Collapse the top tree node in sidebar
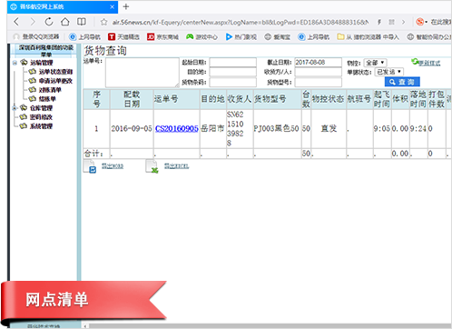 15,63
